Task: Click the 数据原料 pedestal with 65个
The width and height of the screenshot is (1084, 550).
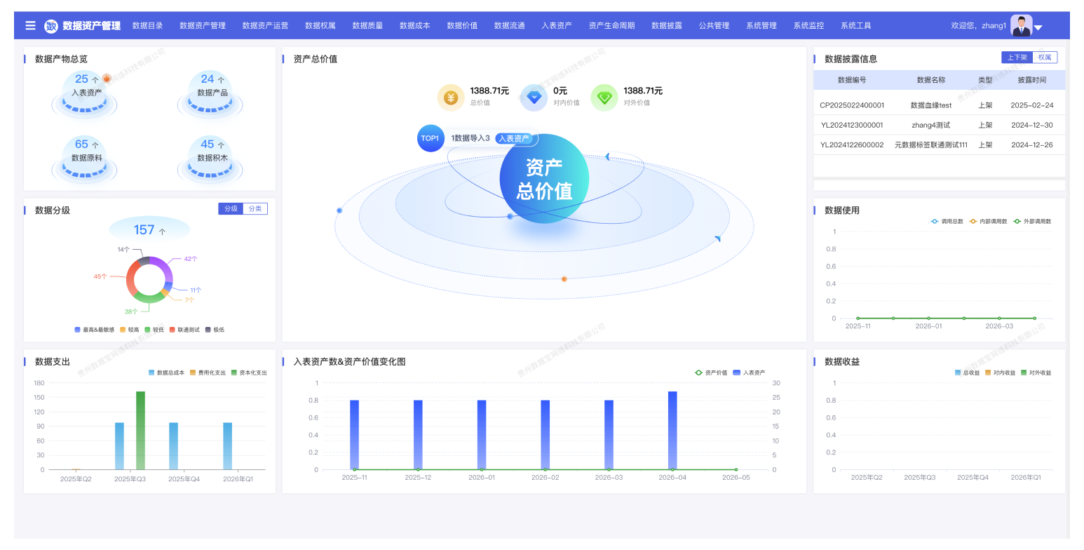Action: pos(84,159)
